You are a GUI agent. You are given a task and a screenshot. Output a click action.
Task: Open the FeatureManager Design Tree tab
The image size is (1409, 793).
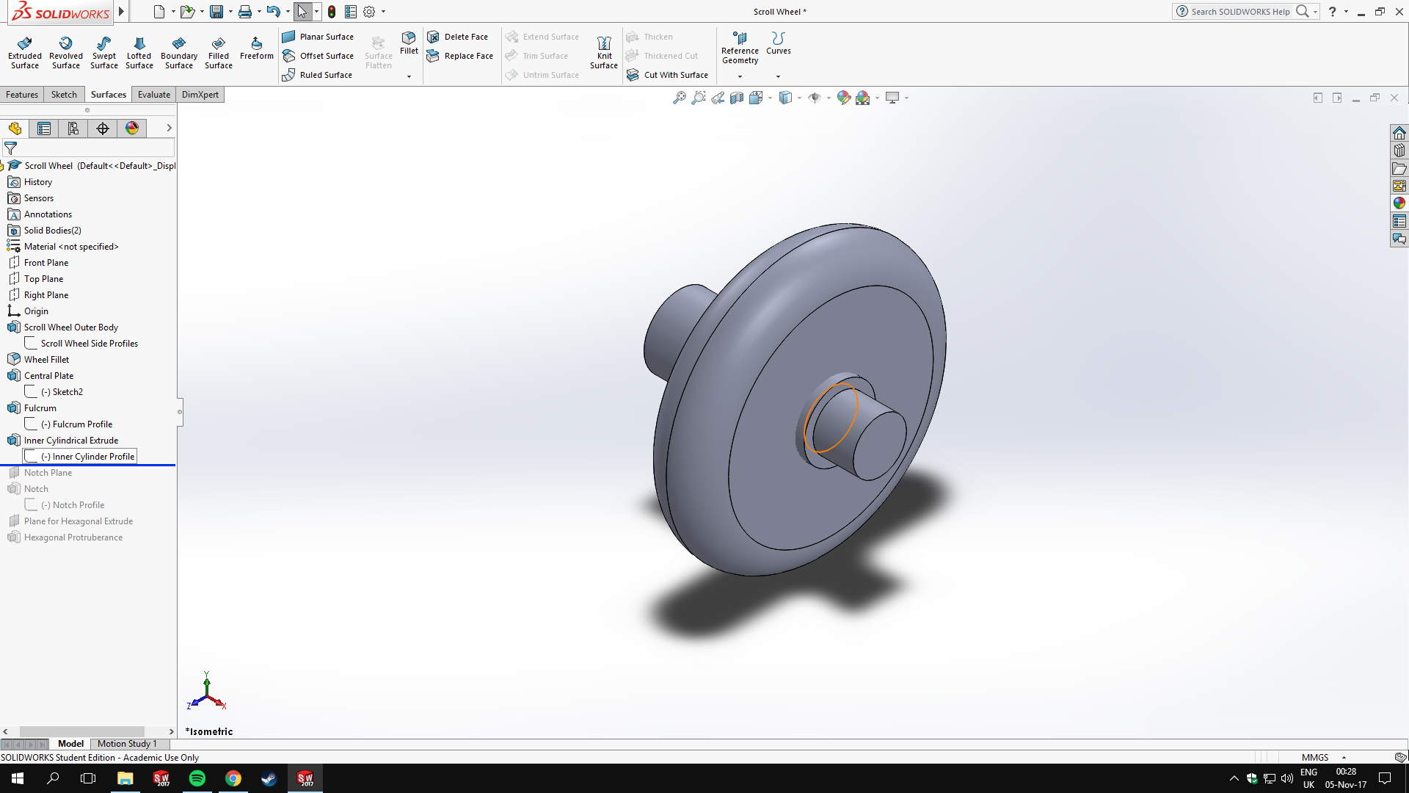[15, 128]
